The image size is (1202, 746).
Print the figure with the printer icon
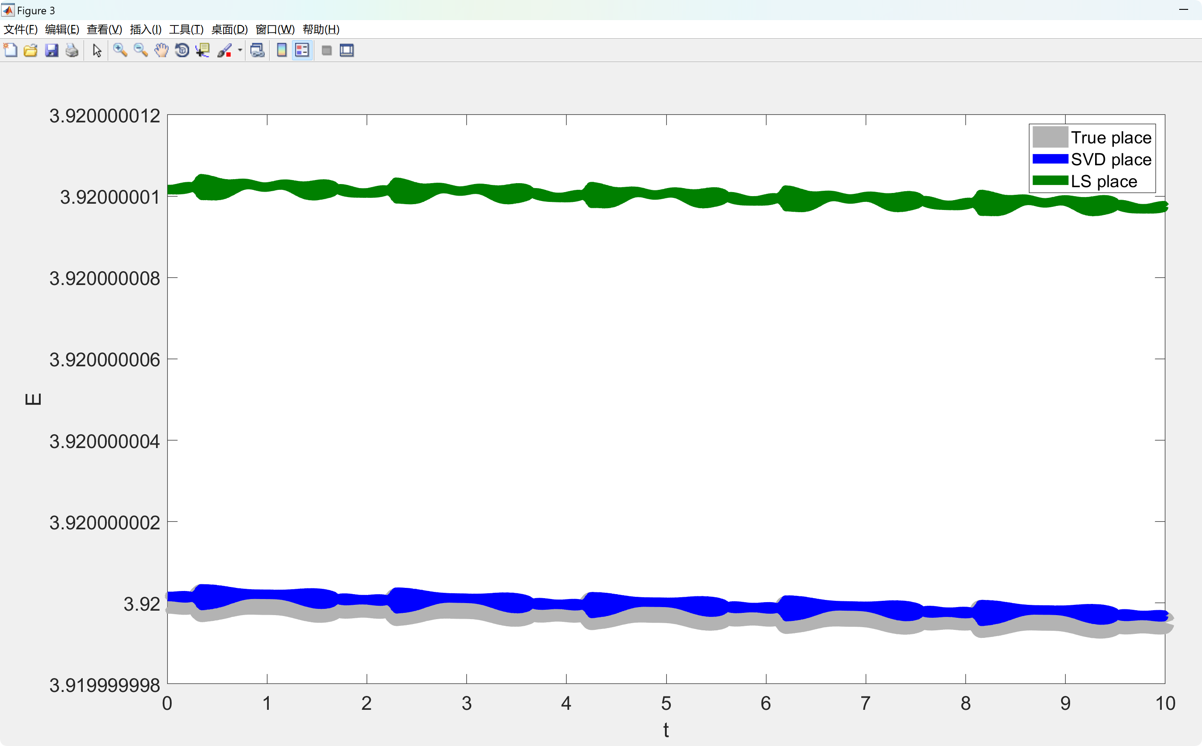click(72, 50)
